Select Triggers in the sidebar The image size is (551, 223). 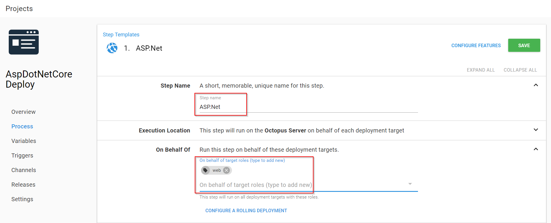click(22, 155)
